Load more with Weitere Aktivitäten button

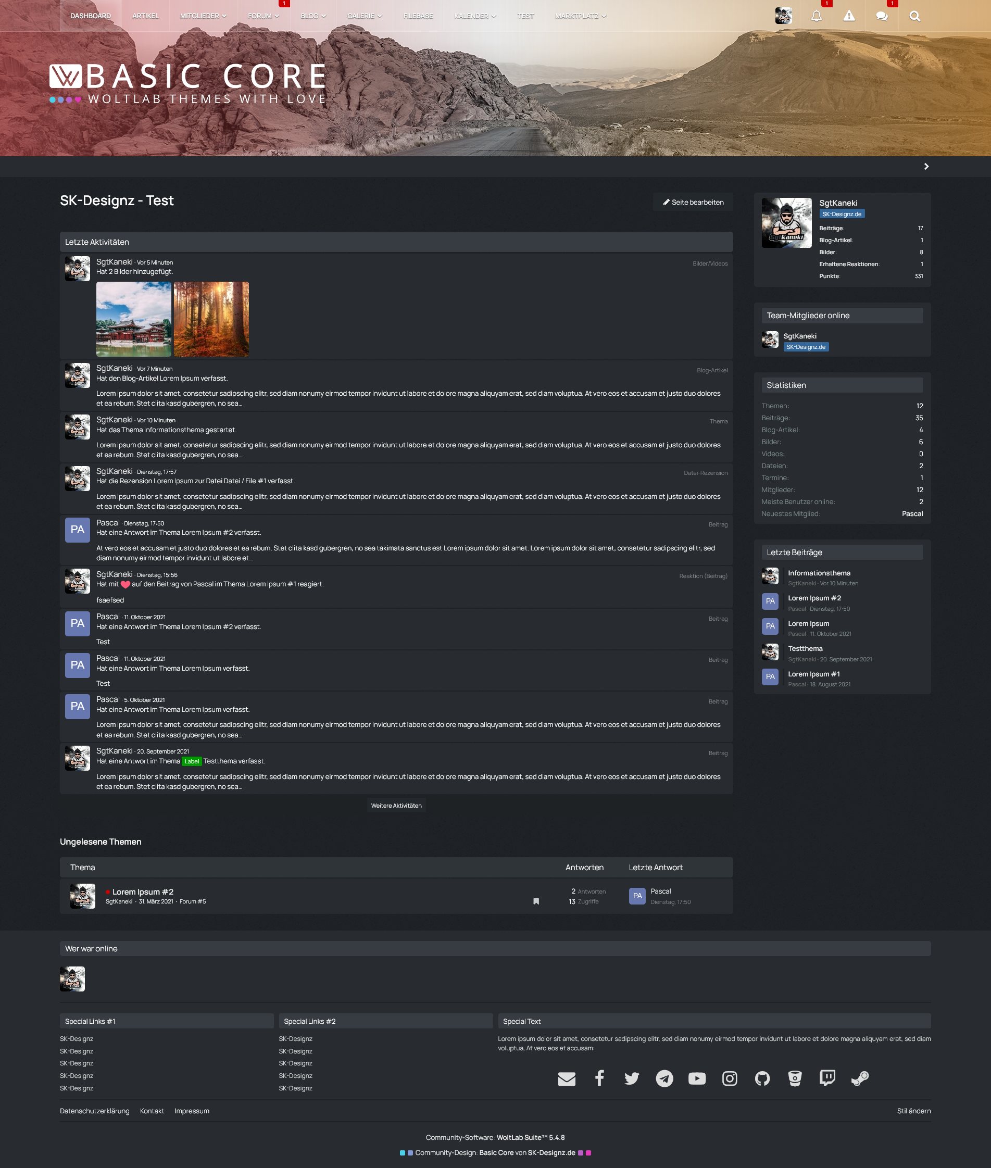(x=396, y=805)
